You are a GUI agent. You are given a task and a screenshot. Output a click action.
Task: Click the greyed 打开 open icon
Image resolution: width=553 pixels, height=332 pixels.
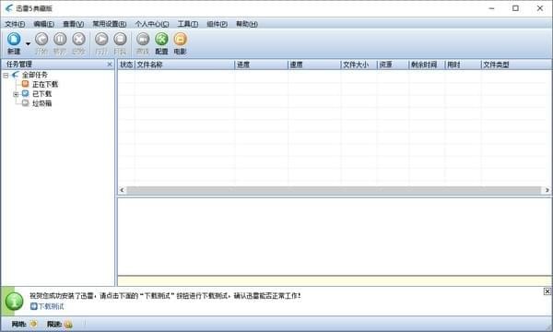[x=101, y=39]
